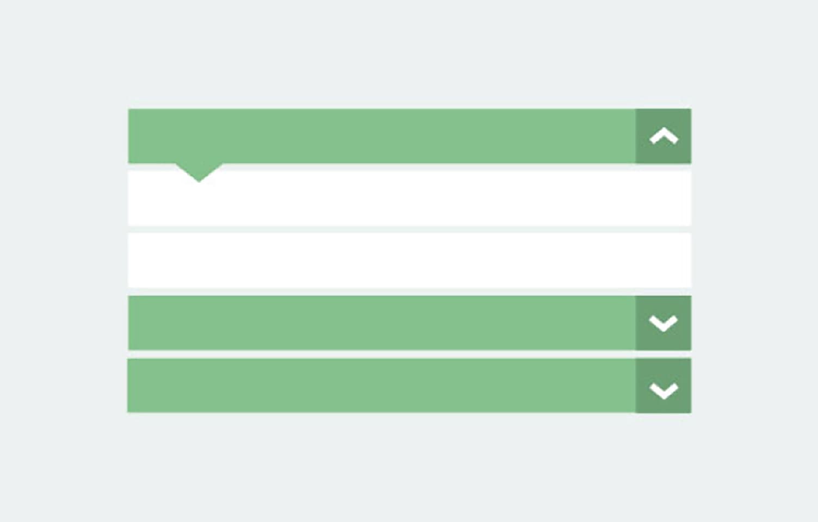Viewport: 818px width, 522px height.
Task: Click the first down-chevron icon beneath the white rows
Action: pyautogui.click(x=664, y=323)
